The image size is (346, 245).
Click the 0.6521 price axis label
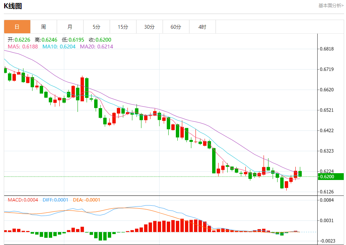[327, 110]
